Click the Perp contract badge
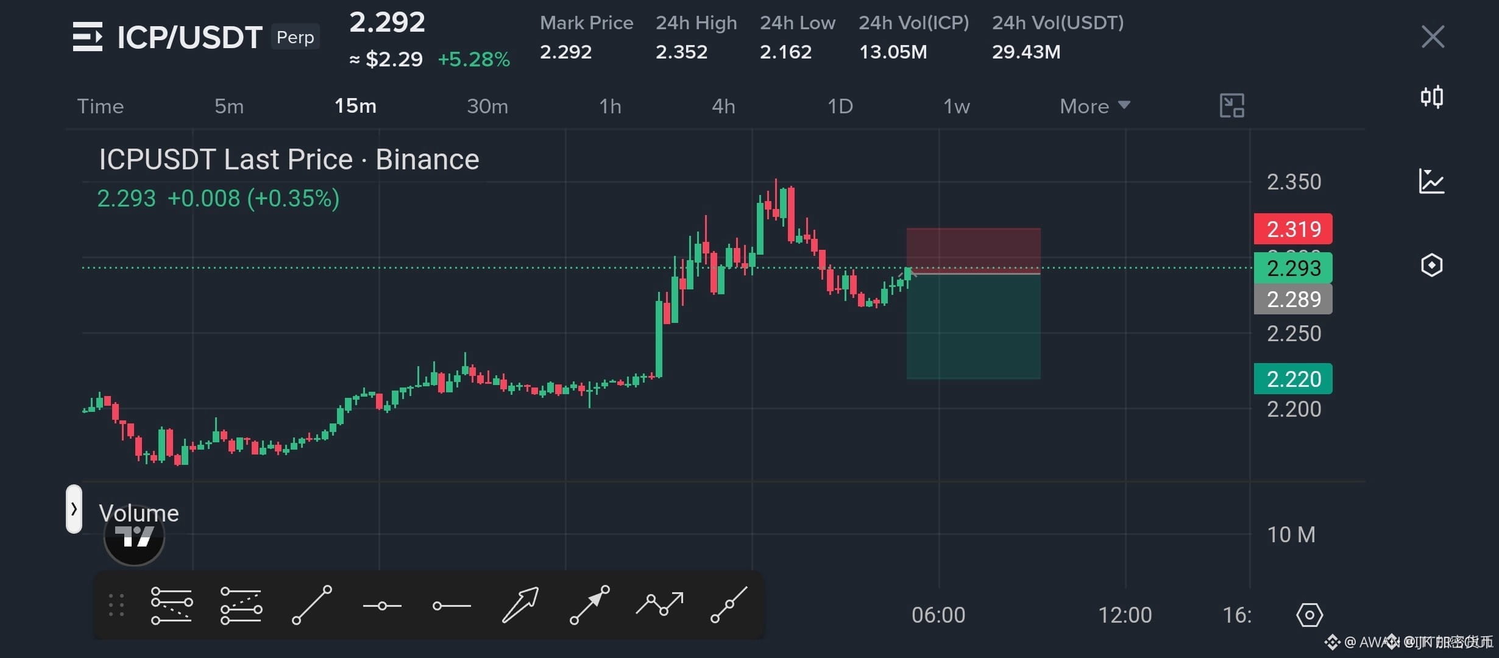The width and height of the screenshot is (1499, 658). (295, 37)
